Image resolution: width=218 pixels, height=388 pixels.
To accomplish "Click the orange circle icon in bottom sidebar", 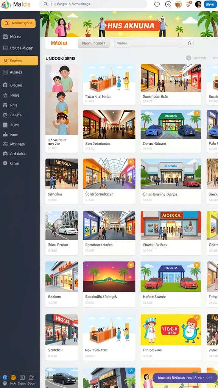I will click(x=13, y=377).
